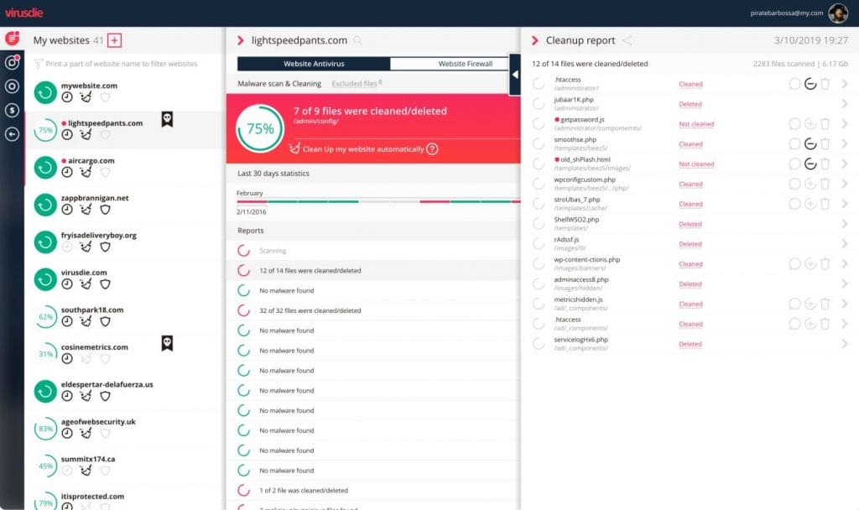Click the search magnifier next to lightspeedpants.com
The image size is (859, 510).
pyautogui.click(x=358, y=40)
